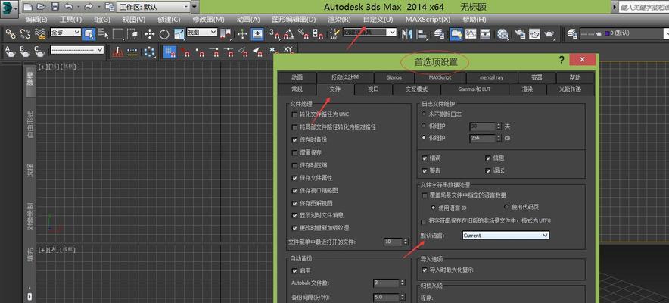Open the 修改器(M) menu
This screenshot has width=669, height=303.
pyautogui.click(x=208, y=20)
